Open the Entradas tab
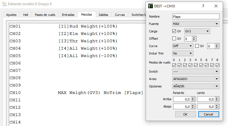Image resolution: width=228 pixels, height=126 pixels. (68, 15)
